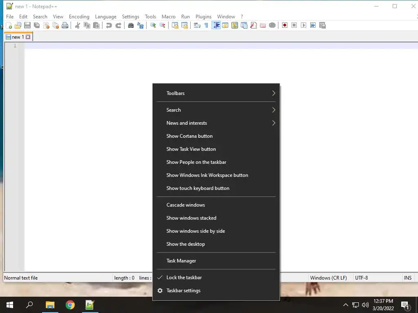The image size is (418, 313).
Task: Toggle Word wrap toolbar icon
Action: [197, 25]
